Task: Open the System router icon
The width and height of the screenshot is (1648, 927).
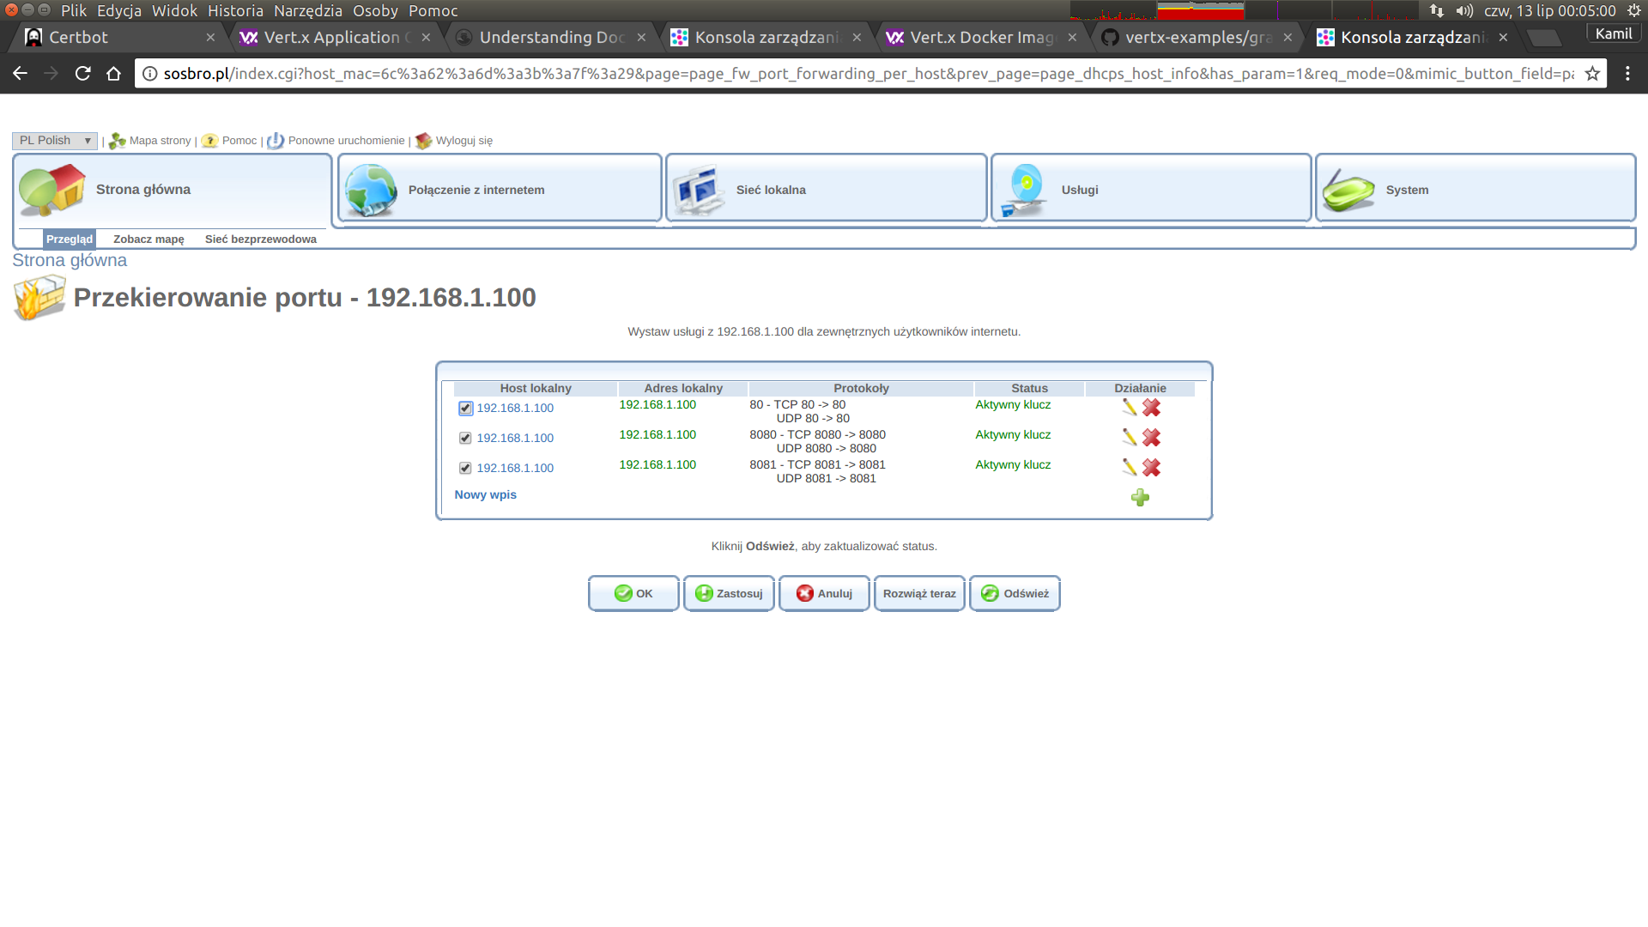Action: [1348, 190]
